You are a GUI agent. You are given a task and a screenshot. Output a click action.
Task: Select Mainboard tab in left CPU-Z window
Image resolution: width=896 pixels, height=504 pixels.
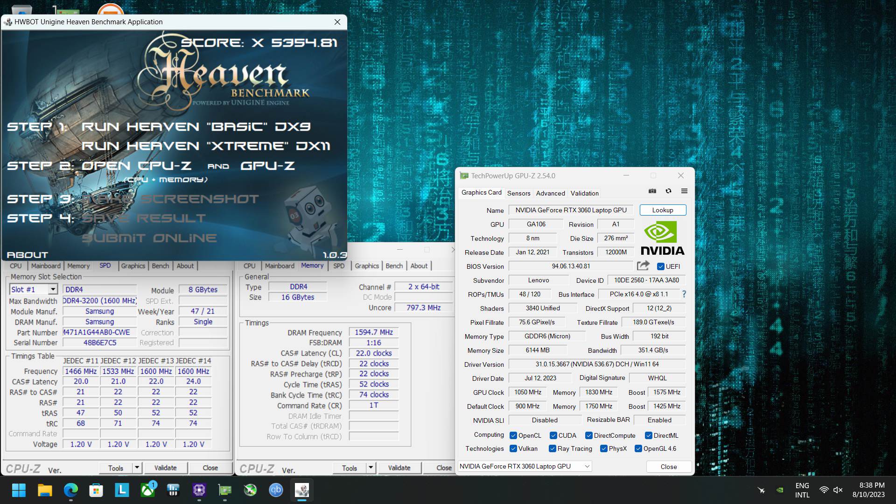coord(46,266)
